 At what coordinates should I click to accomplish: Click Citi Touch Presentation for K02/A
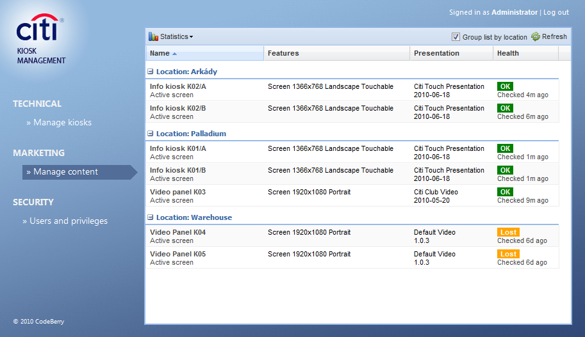[x=449, y=86]
